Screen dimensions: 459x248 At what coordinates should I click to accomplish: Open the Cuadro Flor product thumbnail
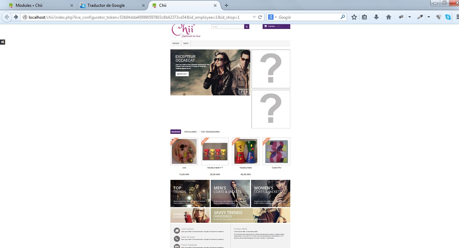pos(276,152)
